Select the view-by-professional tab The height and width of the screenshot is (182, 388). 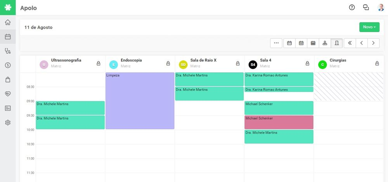325,43
